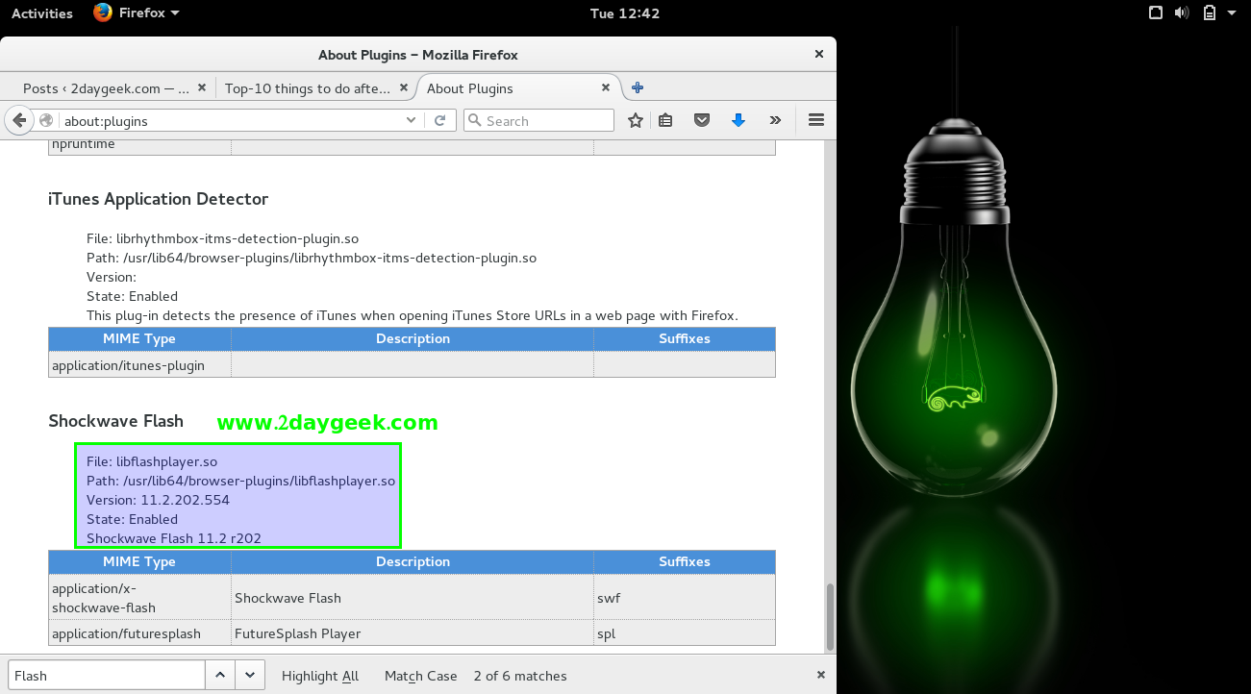
Task: Toggle Match Case in find bar
Action: 421,676
